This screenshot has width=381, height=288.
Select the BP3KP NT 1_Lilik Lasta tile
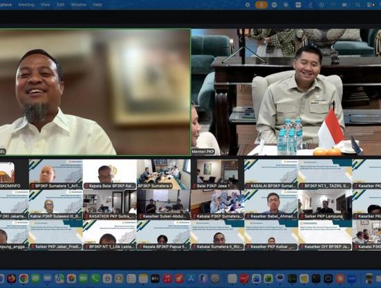point(109,235)
